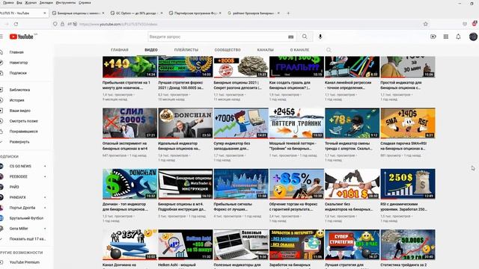
Task: Open Понравившиеся in sidebar
Action: 23,132
